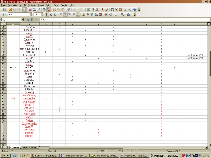The width and height of the screenshot is (211, 158).
Task: Open the Function Wizard fx icon
Action: click(x=27, y=20)
